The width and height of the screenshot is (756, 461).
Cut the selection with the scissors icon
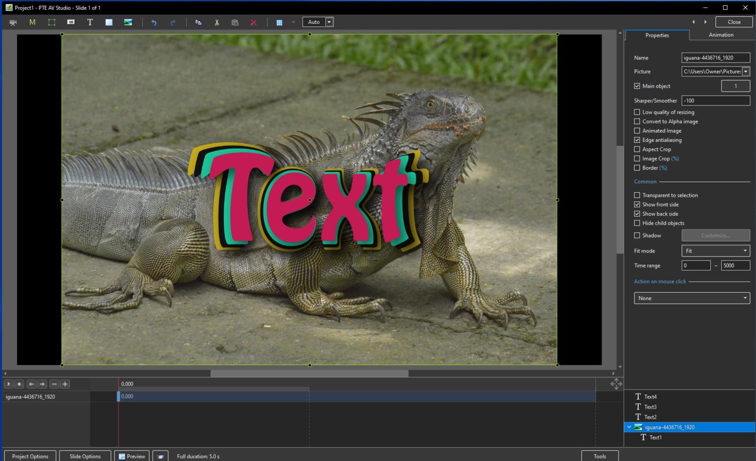point(217,22)
